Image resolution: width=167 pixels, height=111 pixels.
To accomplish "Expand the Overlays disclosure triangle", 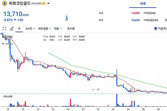I will (3, 44).
